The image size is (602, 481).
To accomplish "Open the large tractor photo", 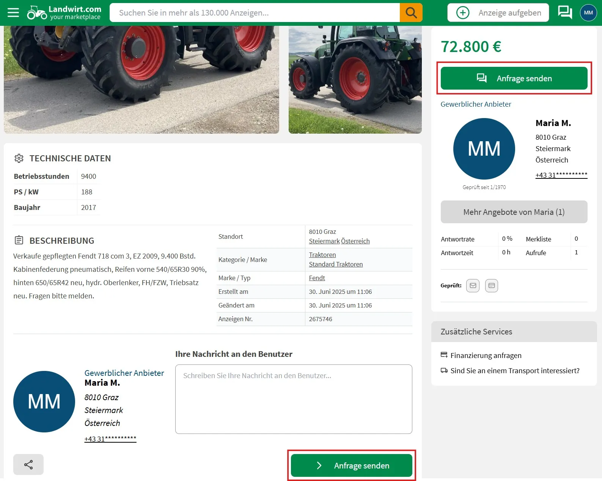I will click(x=141, y=80).
